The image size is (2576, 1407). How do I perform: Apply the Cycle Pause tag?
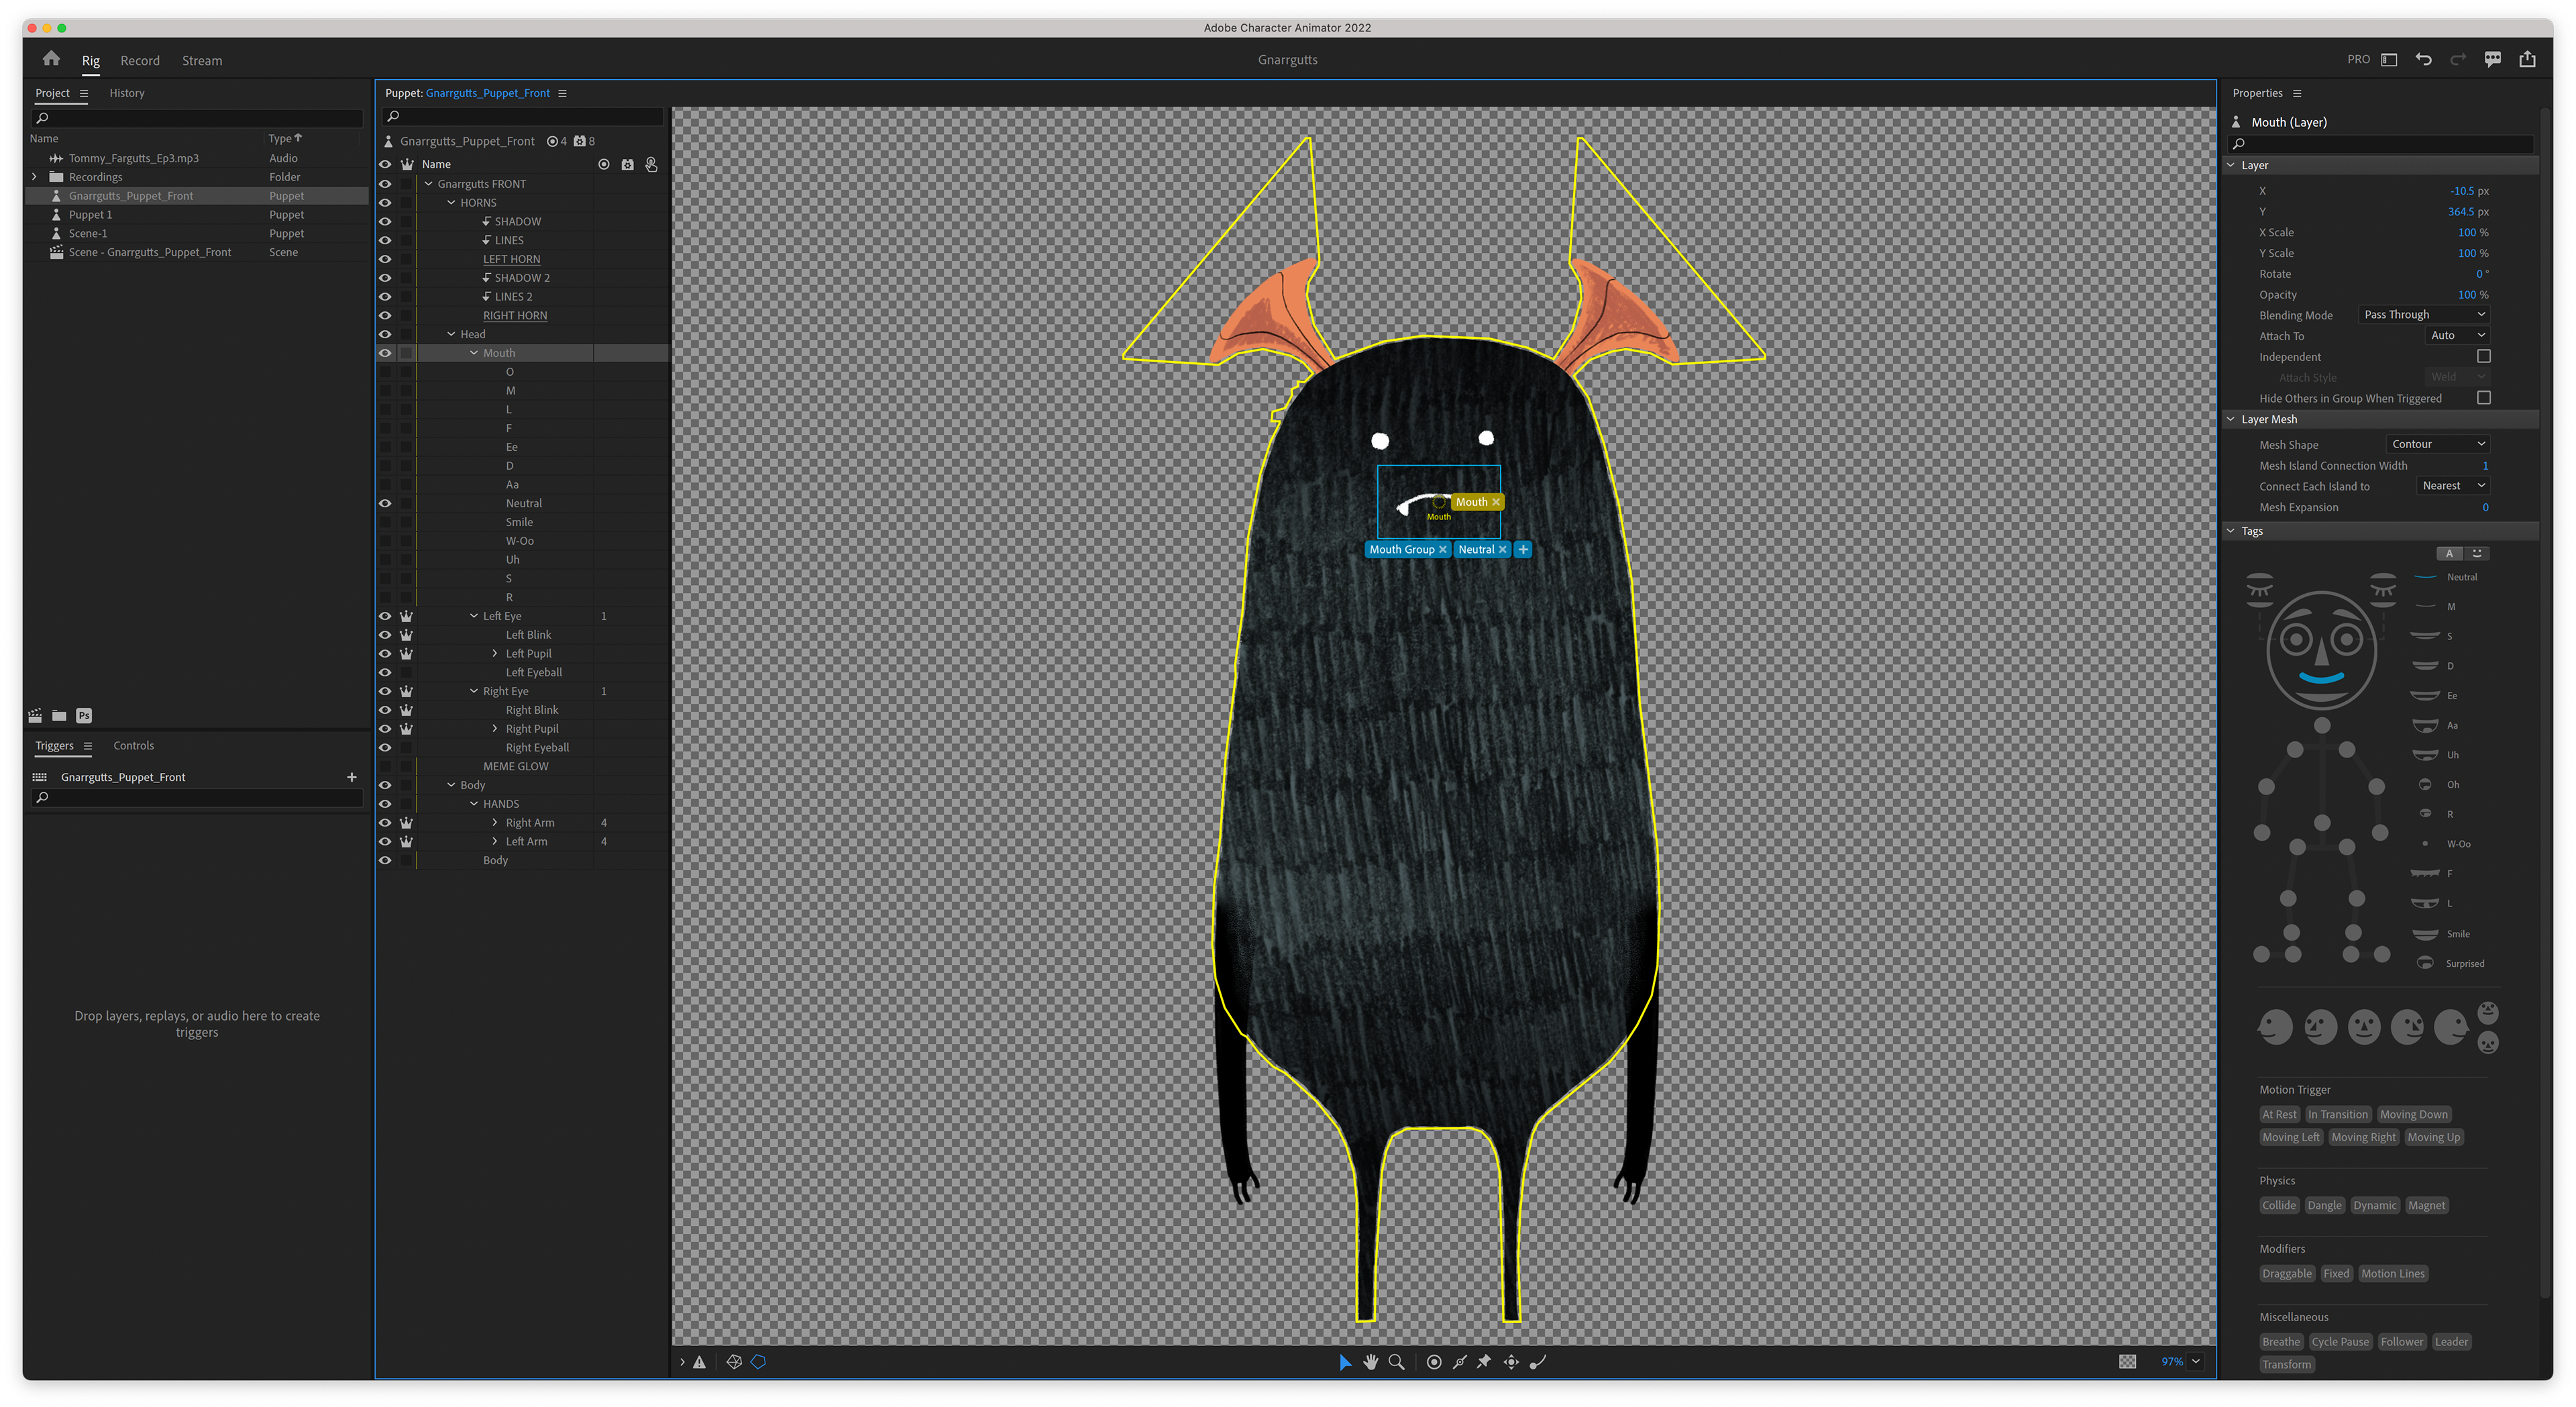[x=2340, y=1342]
